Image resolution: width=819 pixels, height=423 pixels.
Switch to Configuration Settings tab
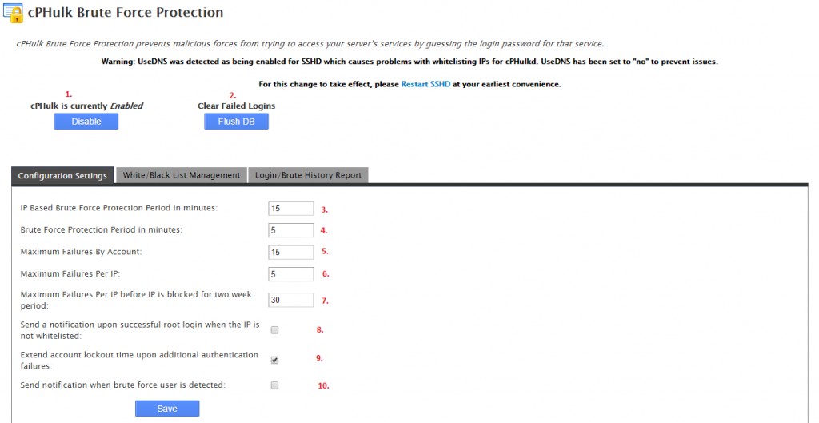tap(62, 175)
